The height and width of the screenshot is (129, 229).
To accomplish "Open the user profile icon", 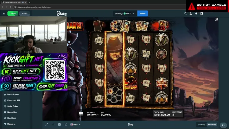I will (x=191, y=13).
